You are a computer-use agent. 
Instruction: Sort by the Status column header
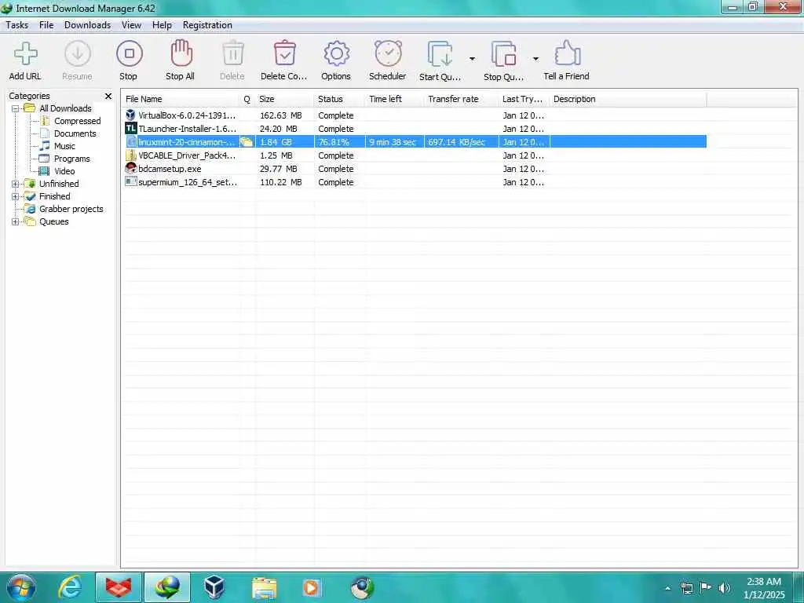[340, 99]
